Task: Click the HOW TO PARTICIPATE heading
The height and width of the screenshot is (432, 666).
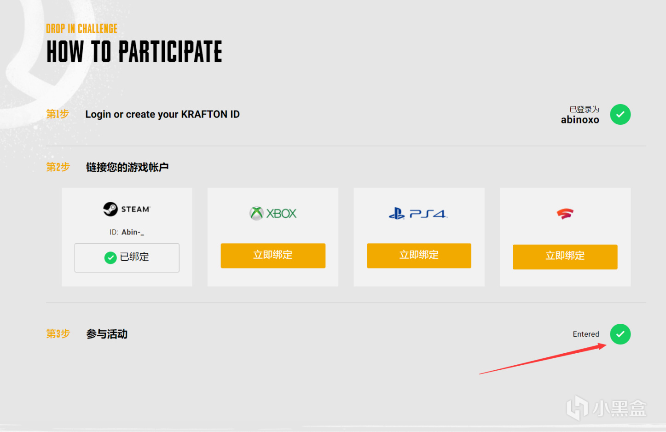Action: click(134, 52)
